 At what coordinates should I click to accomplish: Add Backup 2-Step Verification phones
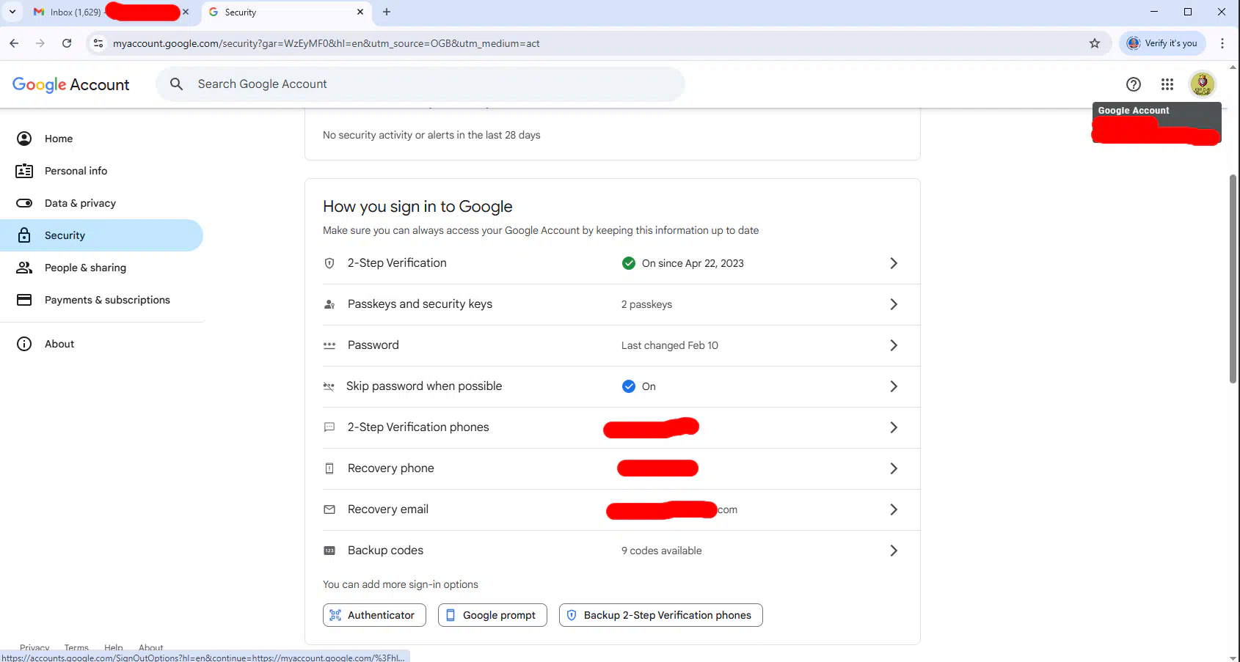coord(661,615)
